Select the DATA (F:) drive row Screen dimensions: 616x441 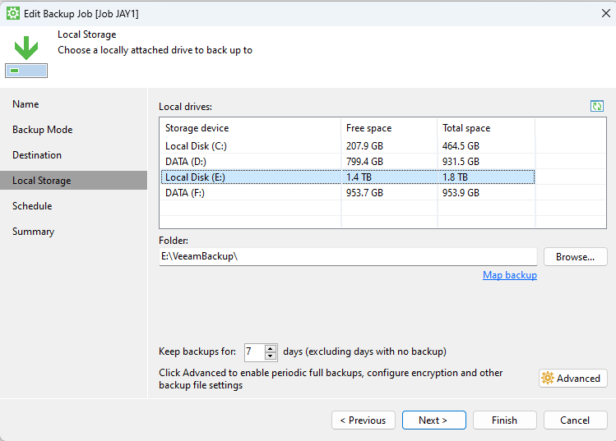click(x=347, y=193)
